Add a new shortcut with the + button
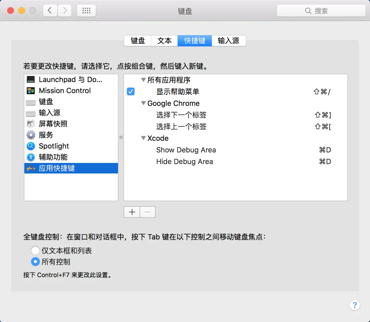Image resolution: width=370 pixels, height=322 pixels. click(132, 212)
